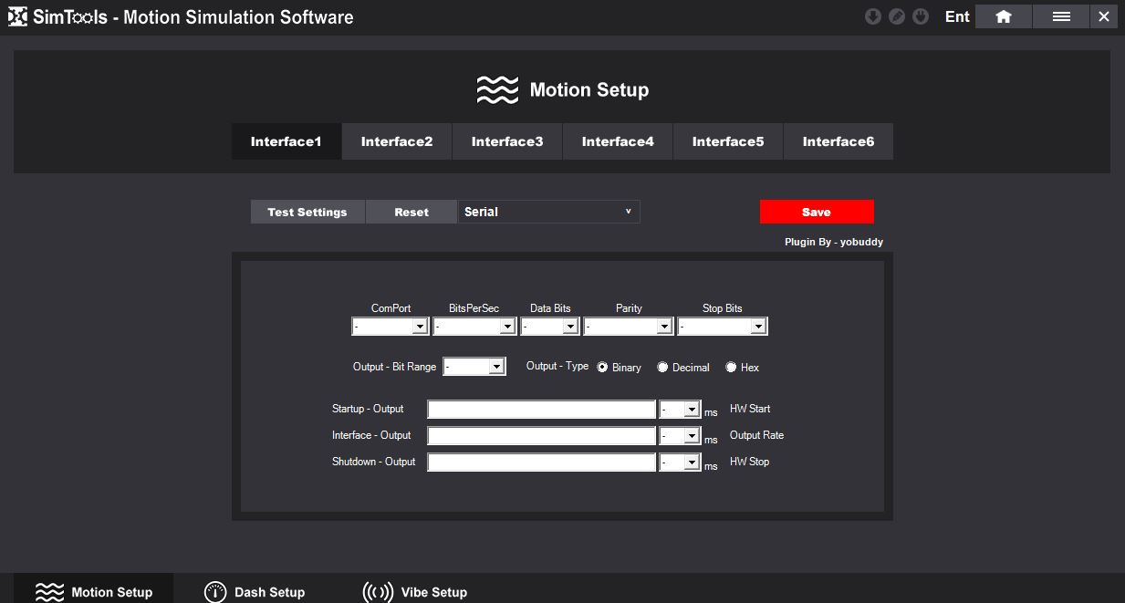Select the Hex output type
1125x603 pixels.
click(731, 367)
